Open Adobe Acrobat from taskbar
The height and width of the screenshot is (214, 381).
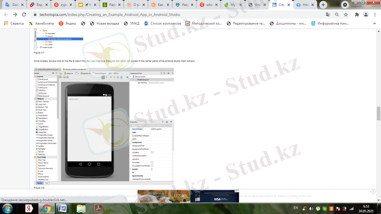point(99,209)
